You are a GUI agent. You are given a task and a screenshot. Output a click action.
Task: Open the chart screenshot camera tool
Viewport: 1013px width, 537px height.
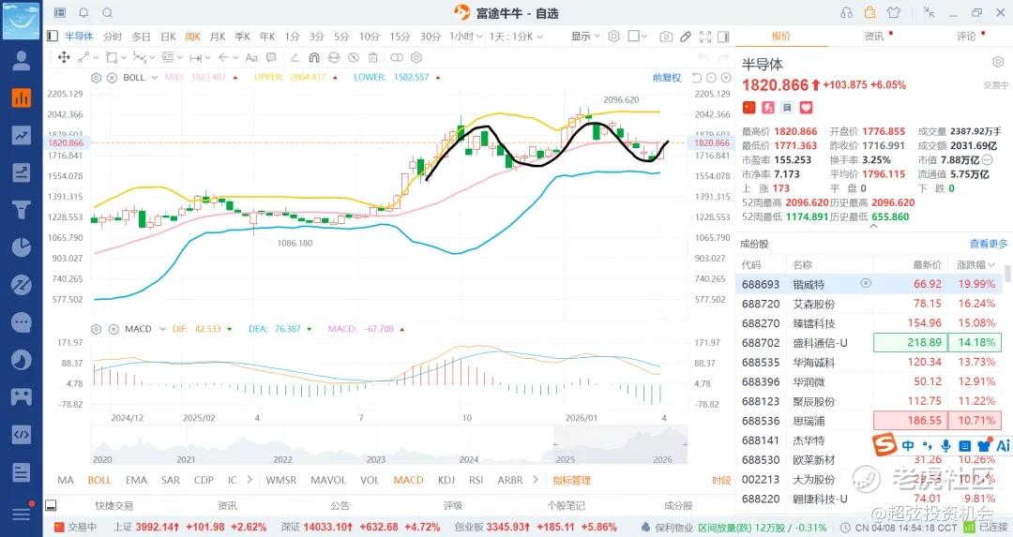(666, 37)
